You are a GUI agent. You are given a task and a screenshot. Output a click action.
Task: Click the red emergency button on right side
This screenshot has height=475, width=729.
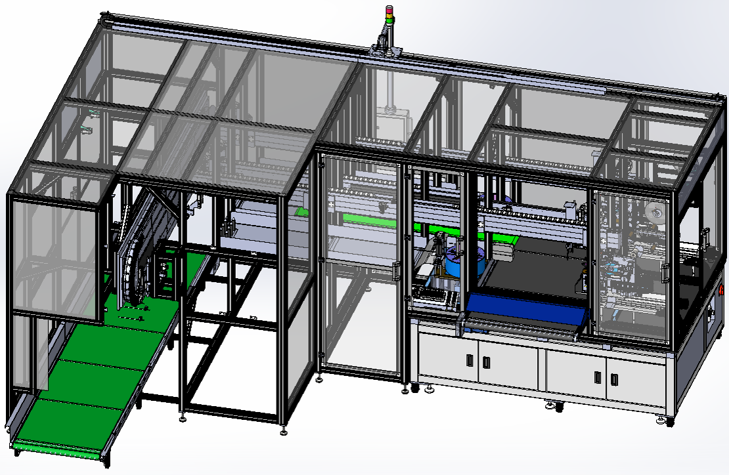point(721,289)
